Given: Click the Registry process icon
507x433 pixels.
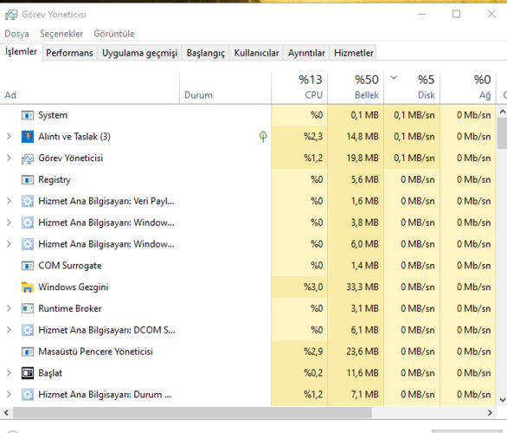Looking at the screenshot, I should pyautogui.click(x=28, y=179).
